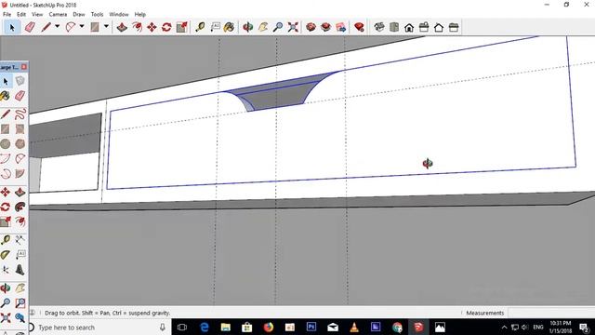Switch to the Front view house icon

pyautogui.click(x=409, y=27)
